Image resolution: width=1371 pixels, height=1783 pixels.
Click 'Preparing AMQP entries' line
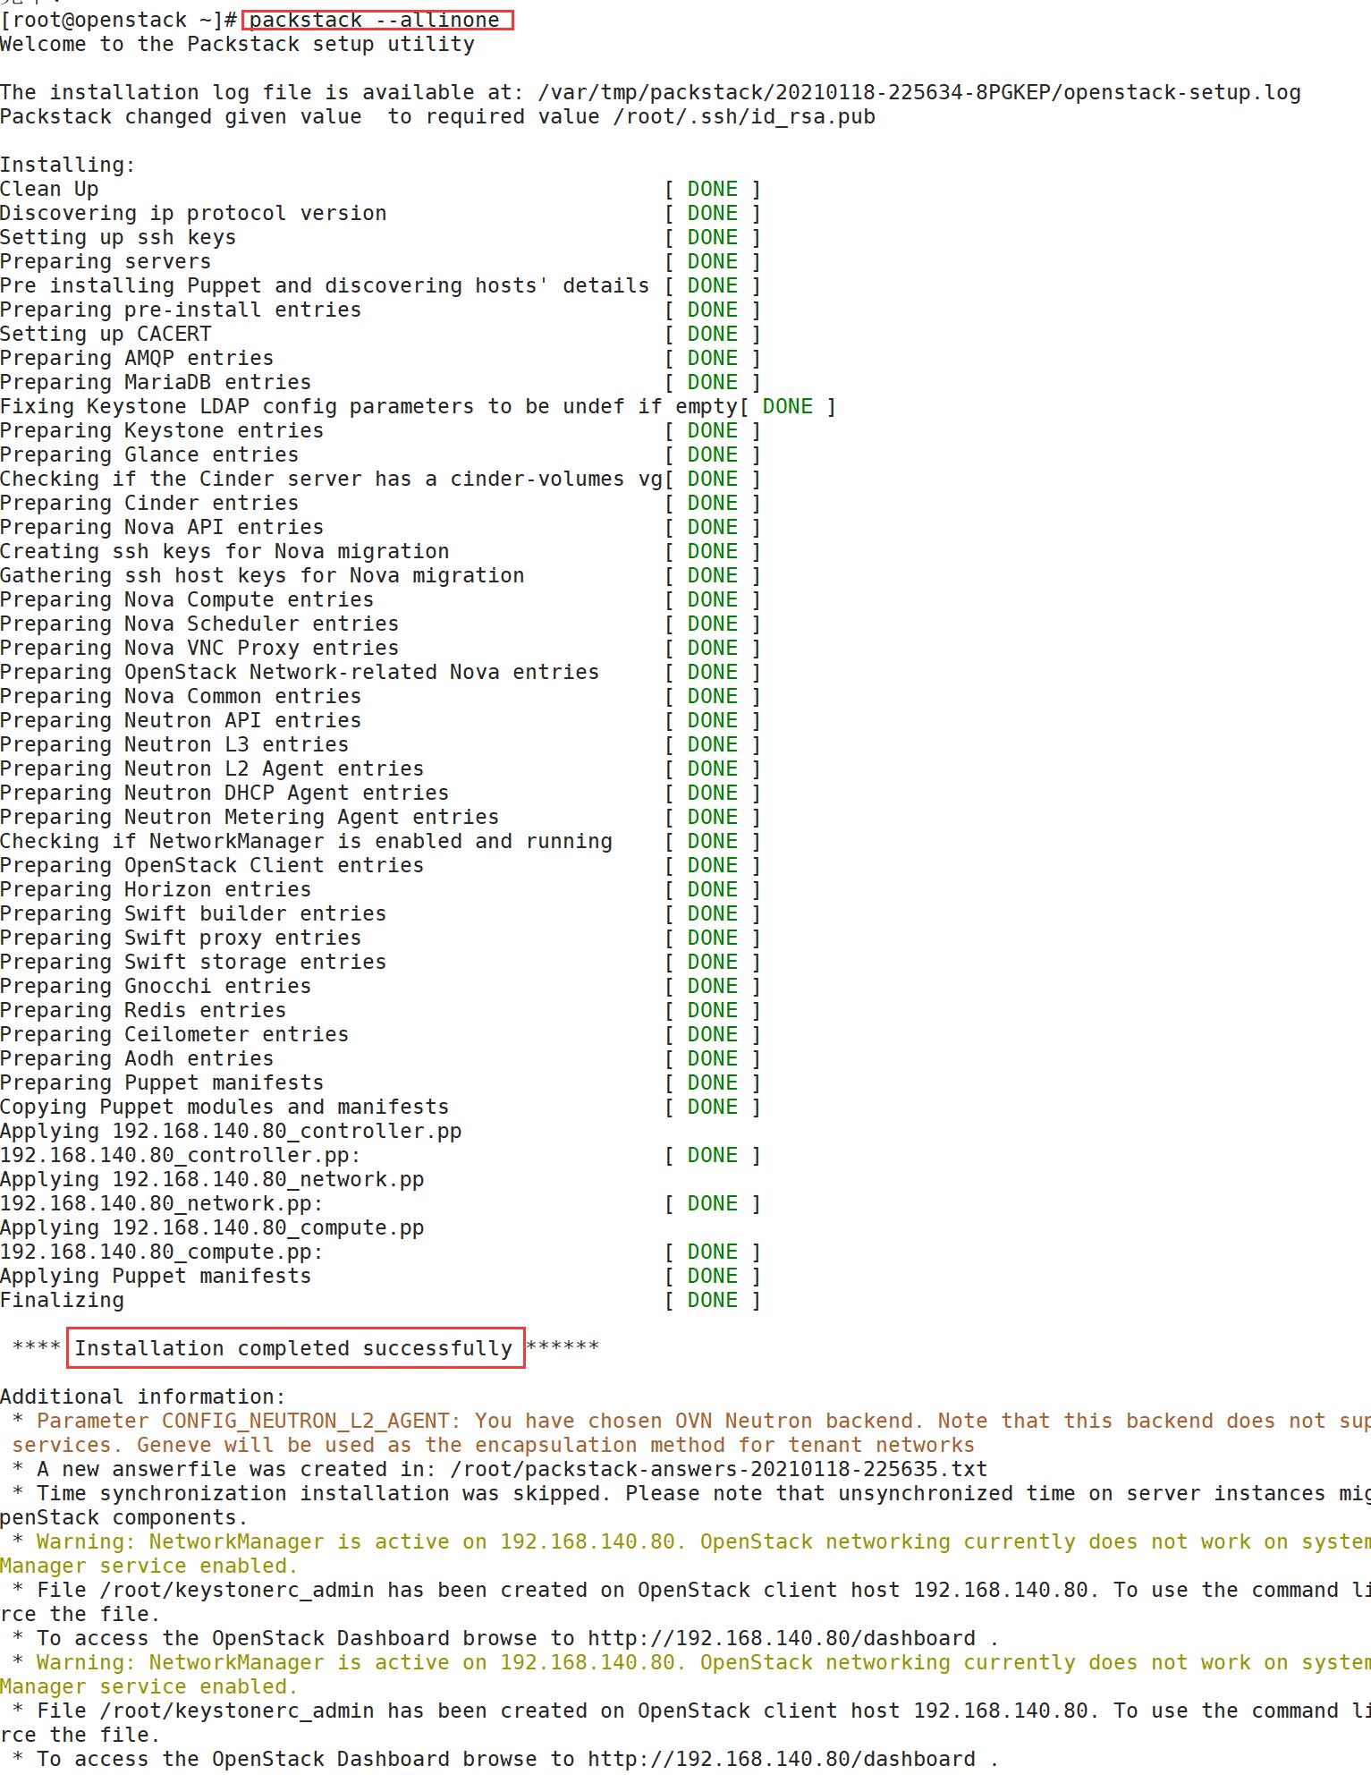click(x=137, y=359)
